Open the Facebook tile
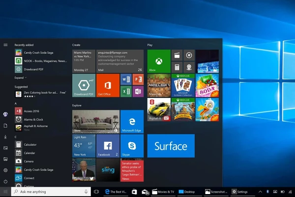Screen dimensions: 295x197 [x=108, y=146]
